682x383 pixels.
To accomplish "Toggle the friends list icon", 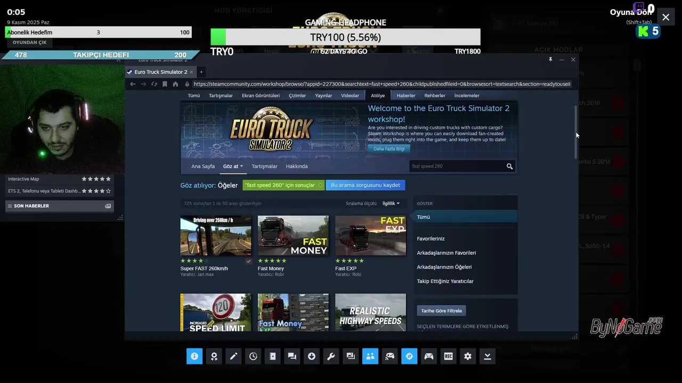I will coord(370,356).
